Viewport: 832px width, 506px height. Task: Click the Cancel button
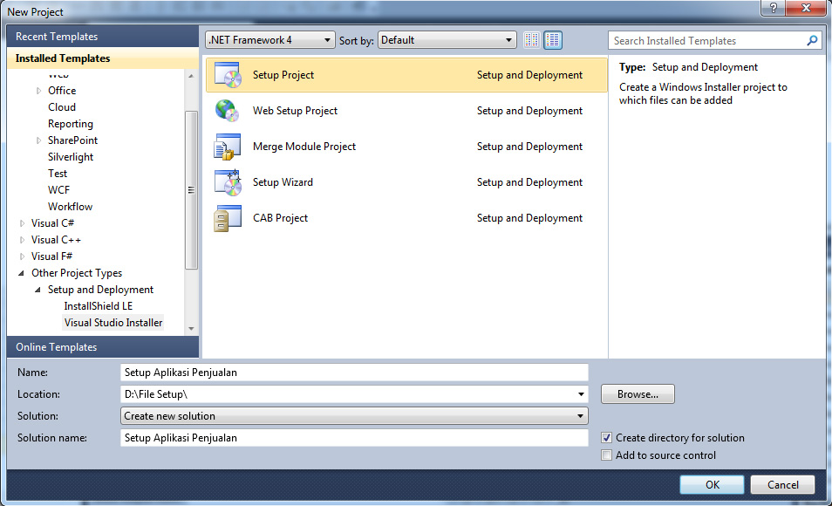[782, 484]
